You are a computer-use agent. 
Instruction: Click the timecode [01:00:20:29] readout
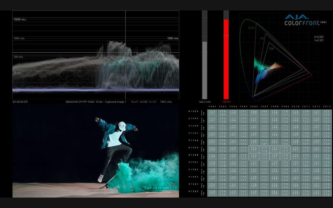[x=20, y=102]
